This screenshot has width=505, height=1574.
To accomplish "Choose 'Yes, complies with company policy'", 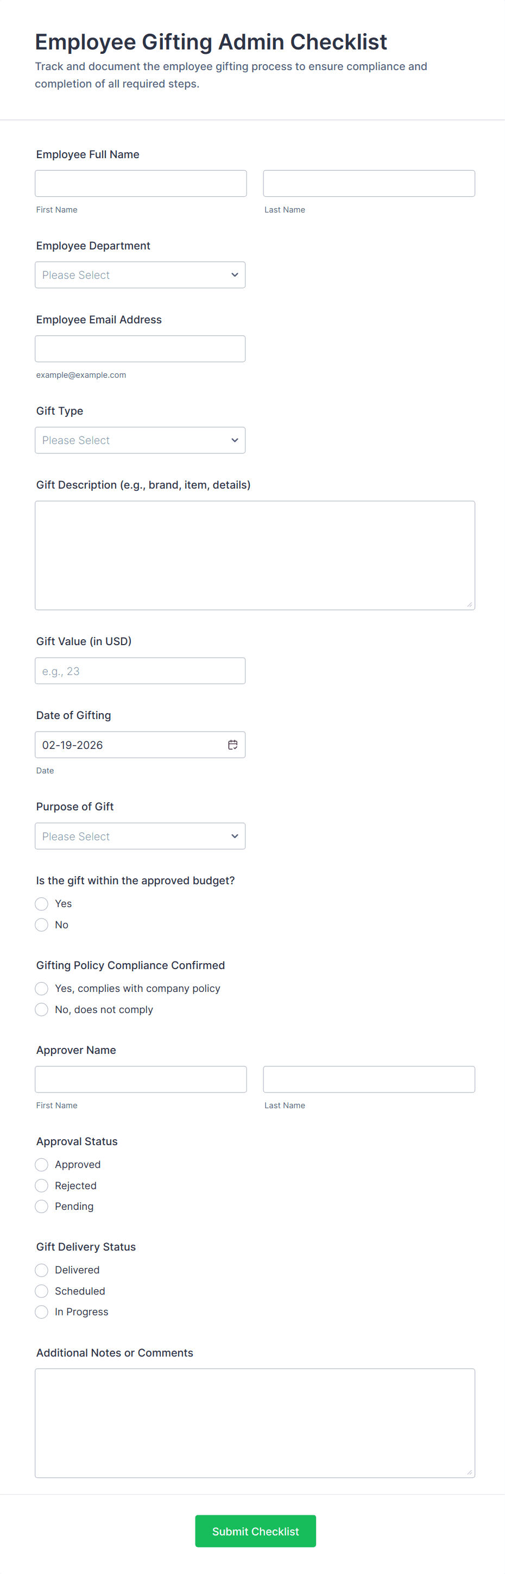I will point(41,989).
